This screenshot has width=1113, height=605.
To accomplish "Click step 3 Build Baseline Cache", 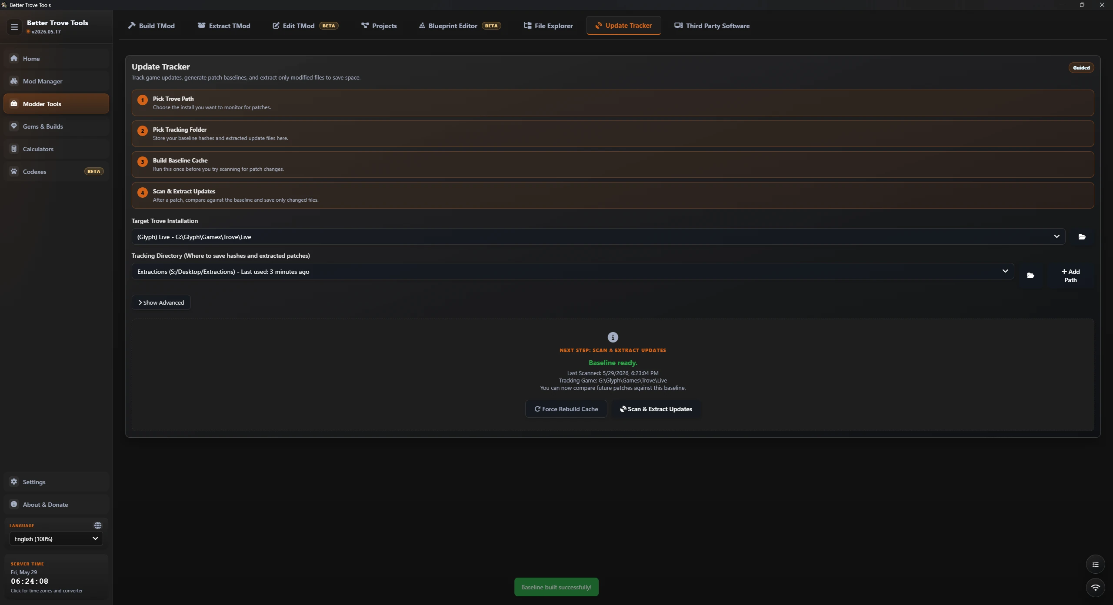I will point(613,165).
